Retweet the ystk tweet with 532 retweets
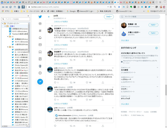Image resolution: width=167 pixels, height=128 pixels. click(x=71, y=100)
